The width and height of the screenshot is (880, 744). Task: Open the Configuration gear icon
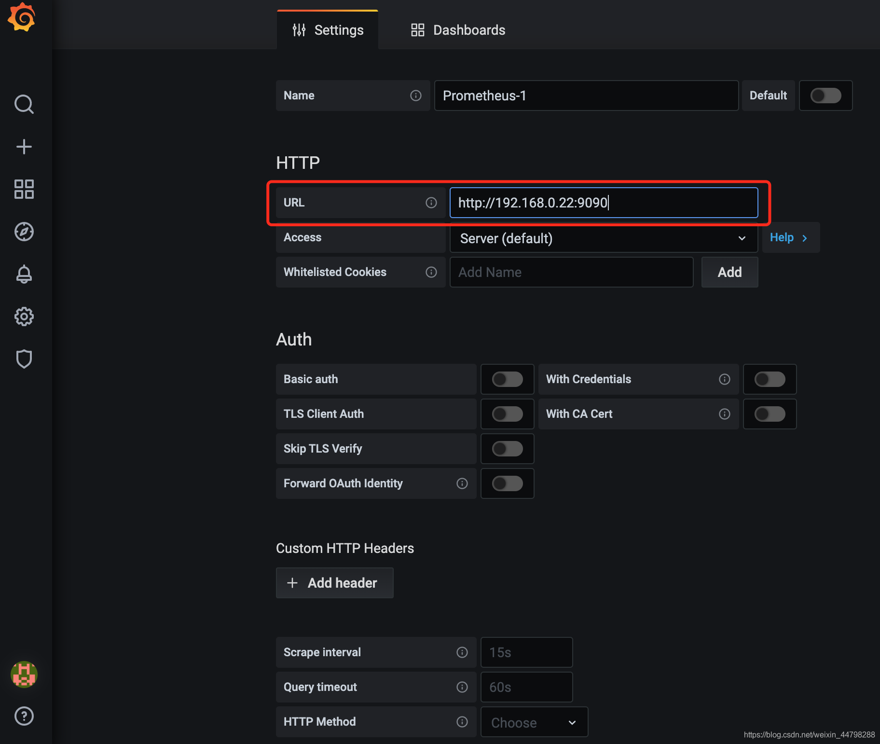click(x=24, y=317)
